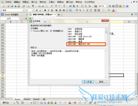Open the 编辑(E) menu
138x106 pixels.
[x=17, y=2]
